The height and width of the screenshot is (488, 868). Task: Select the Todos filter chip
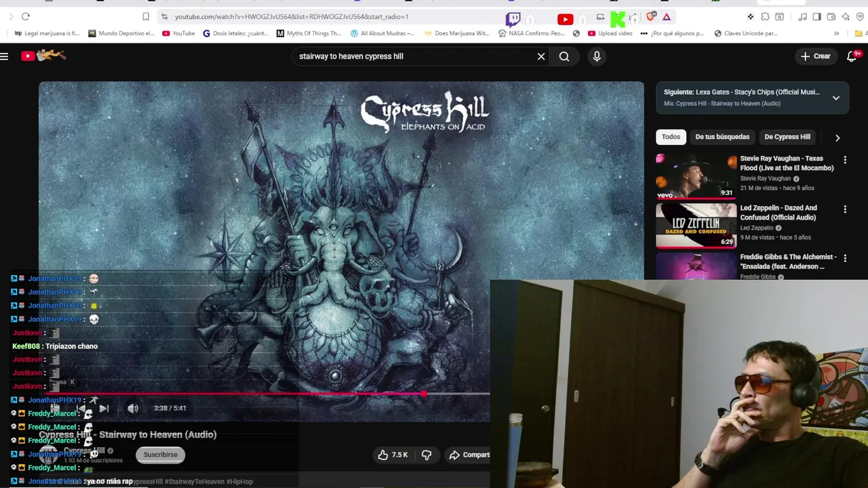(671, 137)
